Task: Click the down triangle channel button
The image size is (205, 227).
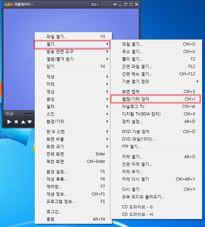Action: (29, 122)
